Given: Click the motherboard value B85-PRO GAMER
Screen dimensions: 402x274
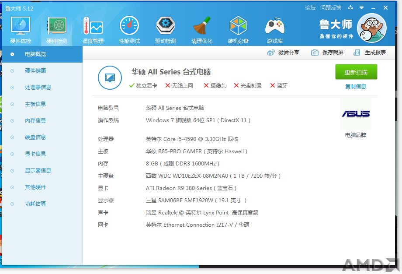Looking at the screenshot, I should pyautogui.click(x=197, y=151).
